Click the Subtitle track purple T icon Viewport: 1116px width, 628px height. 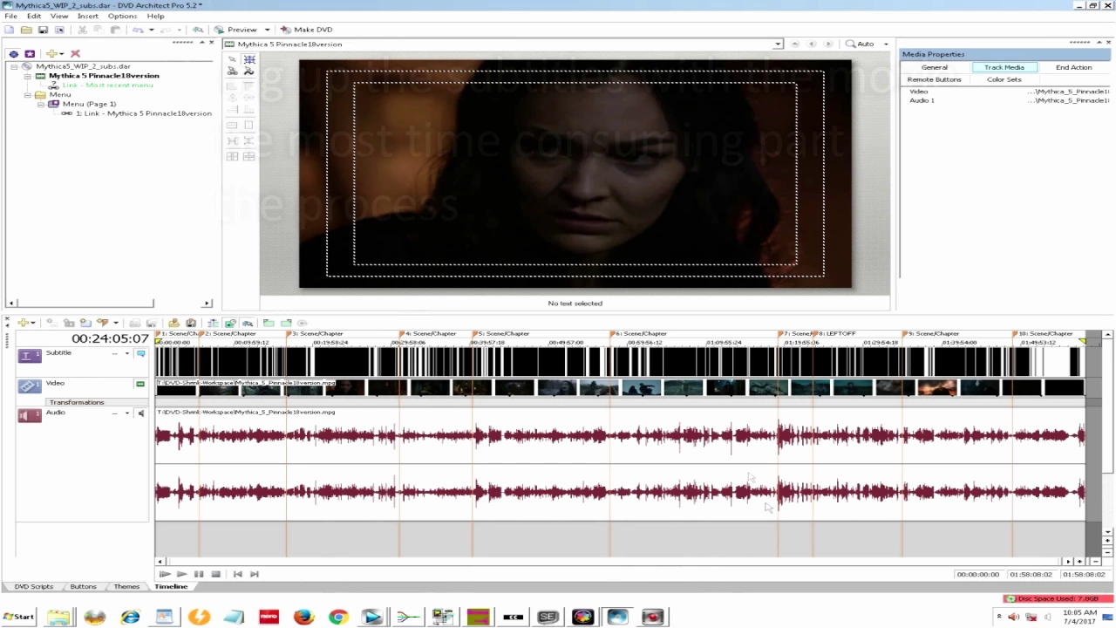point(30,355)
